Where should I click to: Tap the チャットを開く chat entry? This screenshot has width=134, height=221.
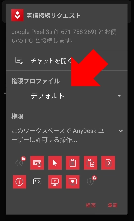tap(67, 61)
